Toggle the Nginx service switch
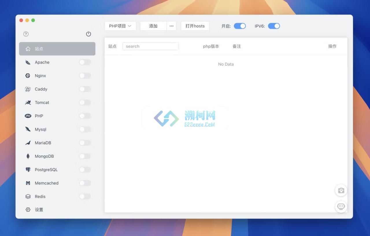This screenshot has width=370, height=236. (x=85, y=76)
